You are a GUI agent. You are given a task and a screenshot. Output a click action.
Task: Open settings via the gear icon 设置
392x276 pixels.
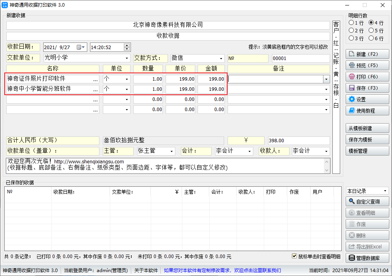point(352,99)
